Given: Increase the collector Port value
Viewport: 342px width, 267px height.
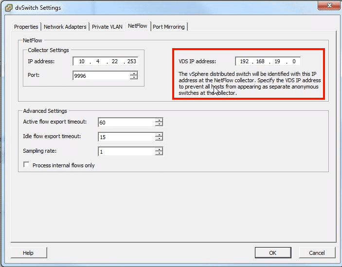Looking at the screenshot, I should point(134,73).
